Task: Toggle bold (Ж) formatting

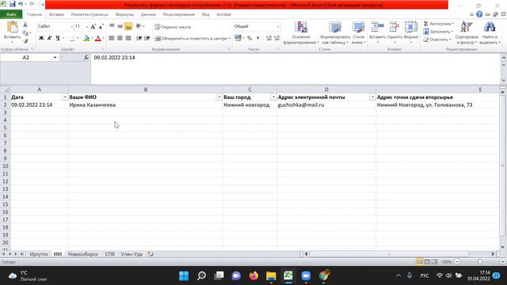Action: point(41,38)
